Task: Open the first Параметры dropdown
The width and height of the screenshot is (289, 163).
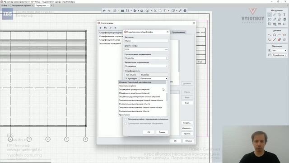Action: 279,50
